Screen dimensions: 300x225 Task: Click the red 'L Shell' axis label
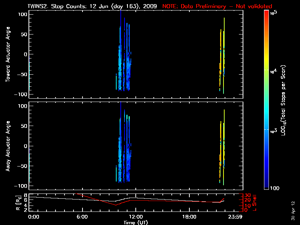[x=255, y=202]
